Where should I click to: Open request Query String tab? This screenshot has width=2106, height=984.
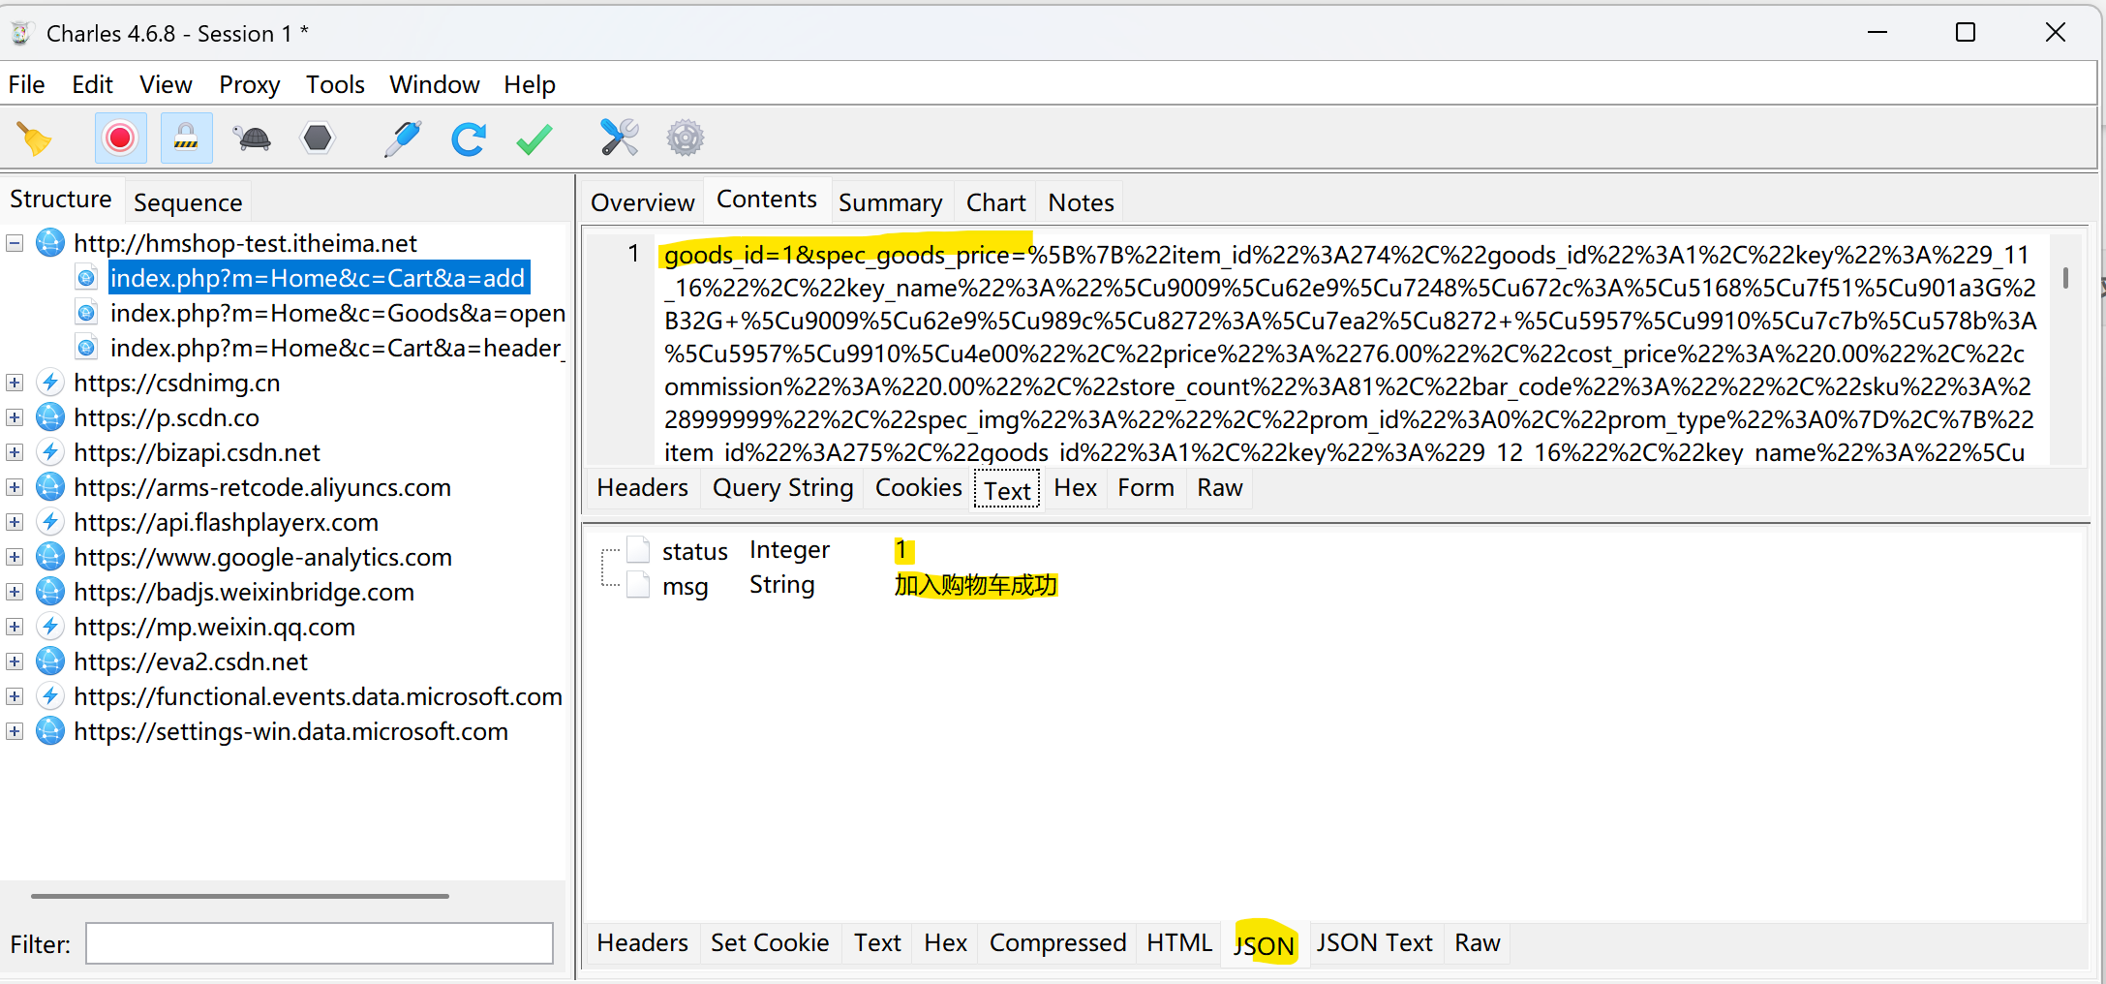pyautogui.click(x=782, y=488)
